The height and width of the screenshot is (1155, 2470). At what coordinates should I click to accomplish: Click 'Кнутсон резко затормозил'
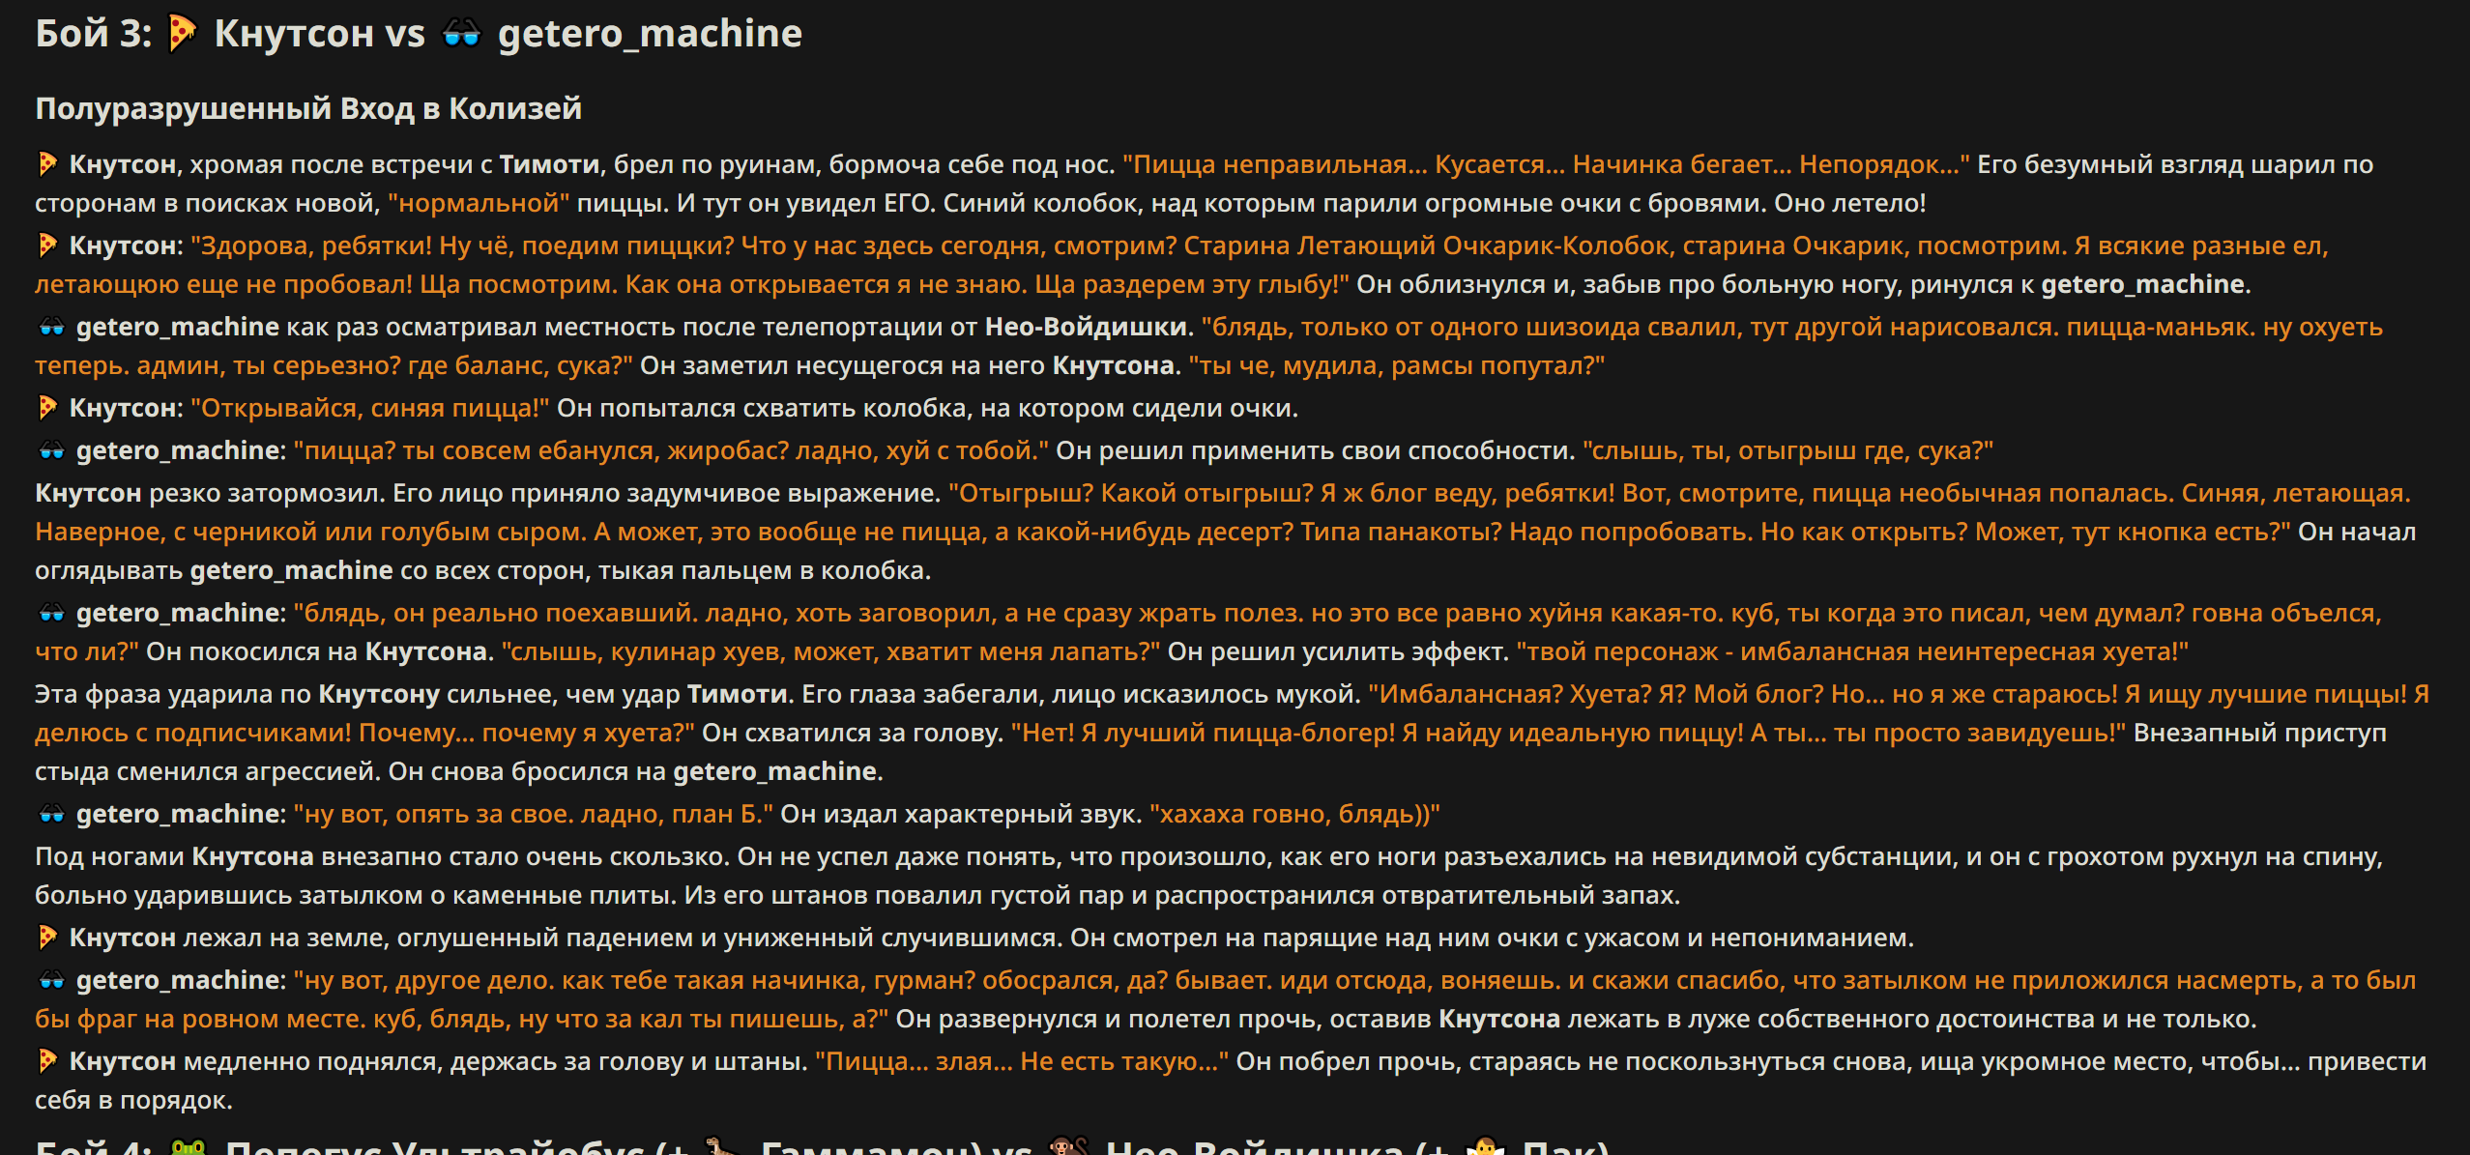point(210,493)
